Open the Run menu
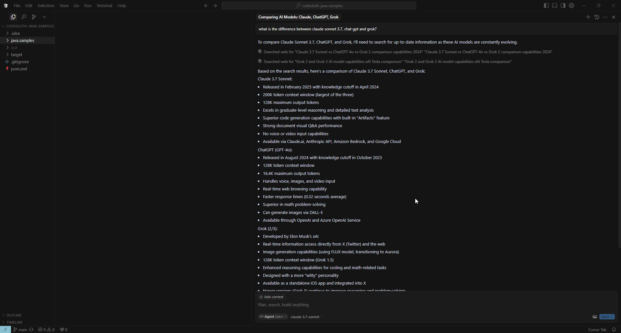The image size is (621, 333). point(88,5)
